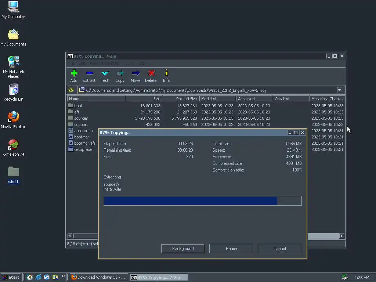Select the boot folder row

(x=206, y=106)
